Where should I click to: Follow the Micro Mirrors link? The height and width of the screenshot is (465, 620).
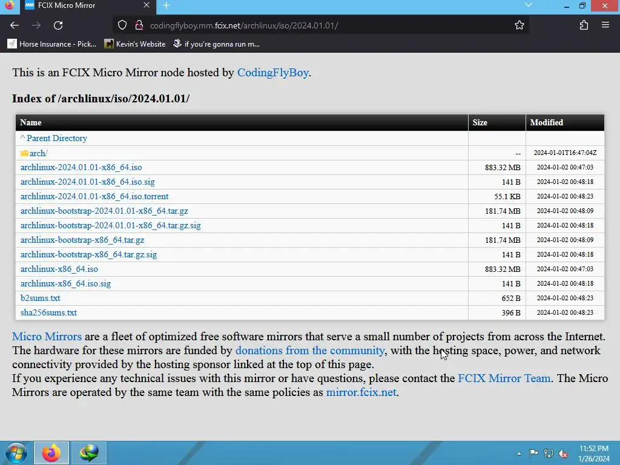click(47, 337)
